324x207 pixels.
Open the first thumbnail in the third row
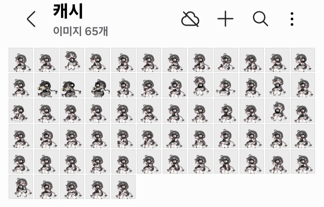pyautogui.click(x=21, y=111)
